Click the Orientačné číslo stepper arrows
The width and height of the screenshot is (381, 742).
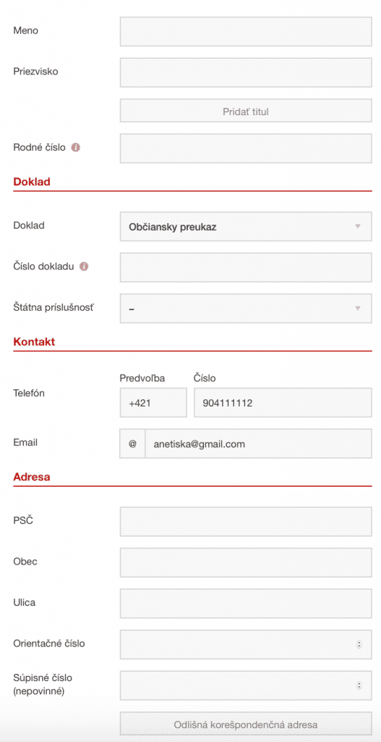pyautogui.click(x=359, y=644)
